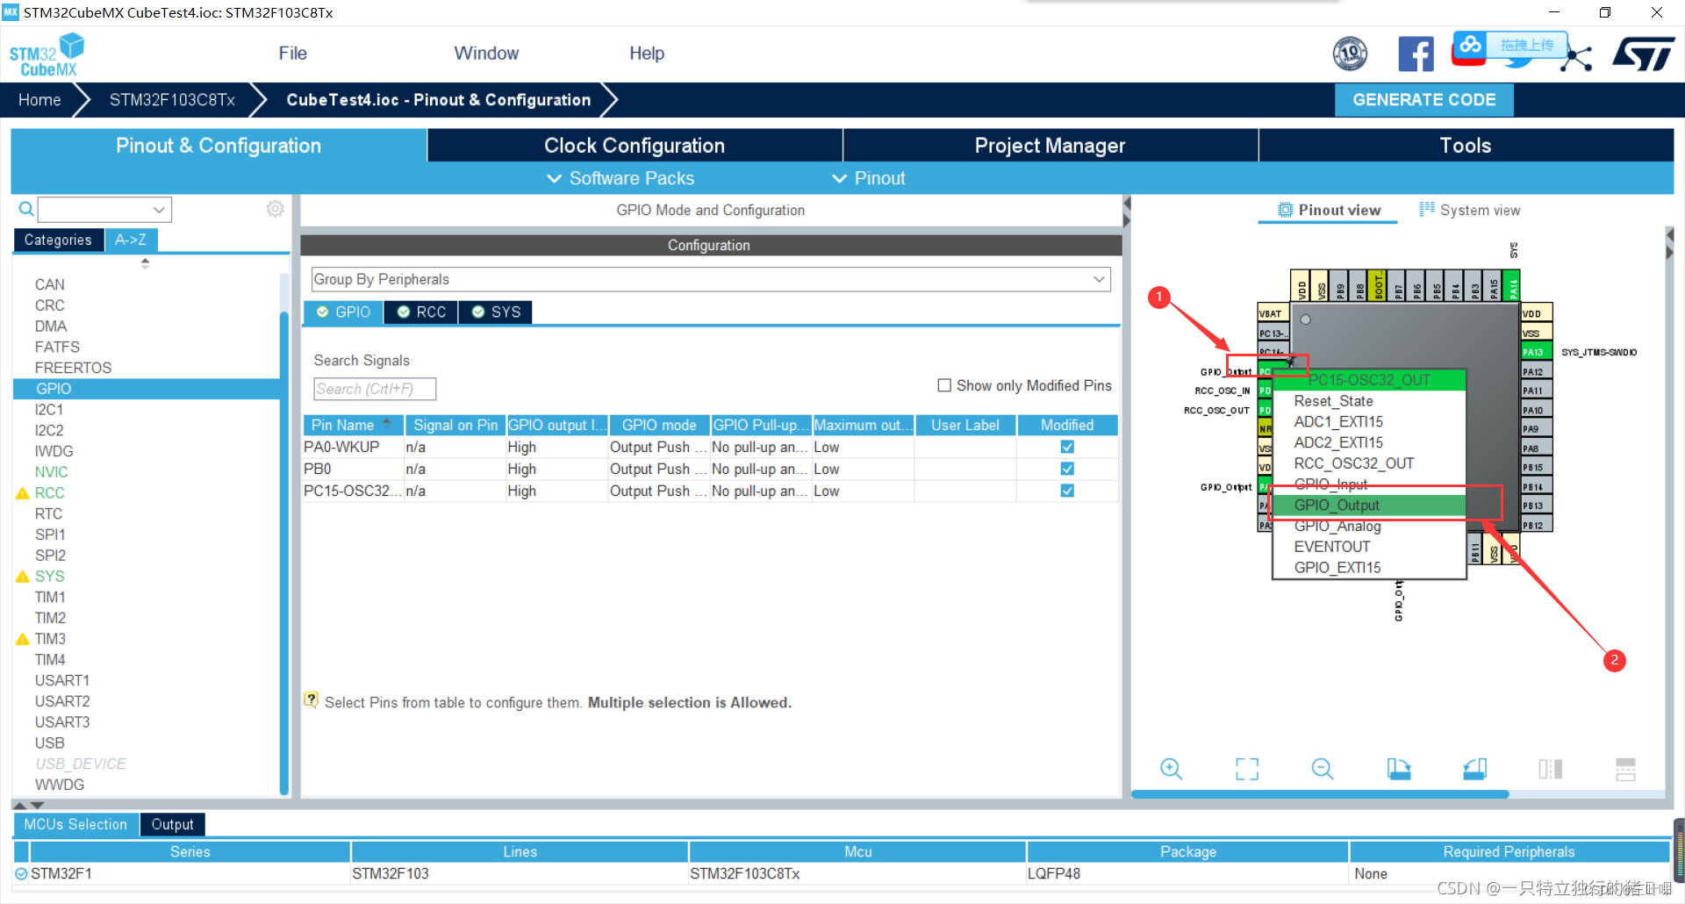Open the peripheral list settings gear
1685x904 pixels.
275,209
